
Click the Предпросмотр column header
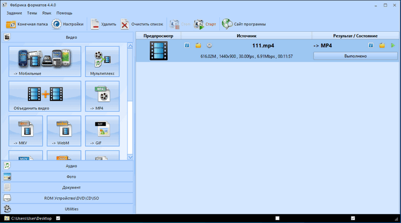point(158,36)
